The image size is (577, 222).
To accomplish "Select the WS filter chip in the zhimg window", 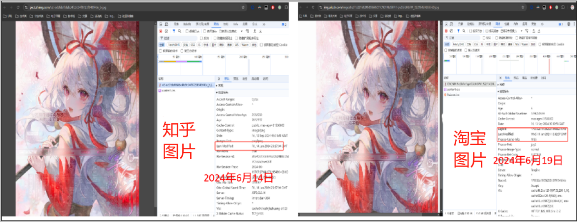I will pos(236,45).
